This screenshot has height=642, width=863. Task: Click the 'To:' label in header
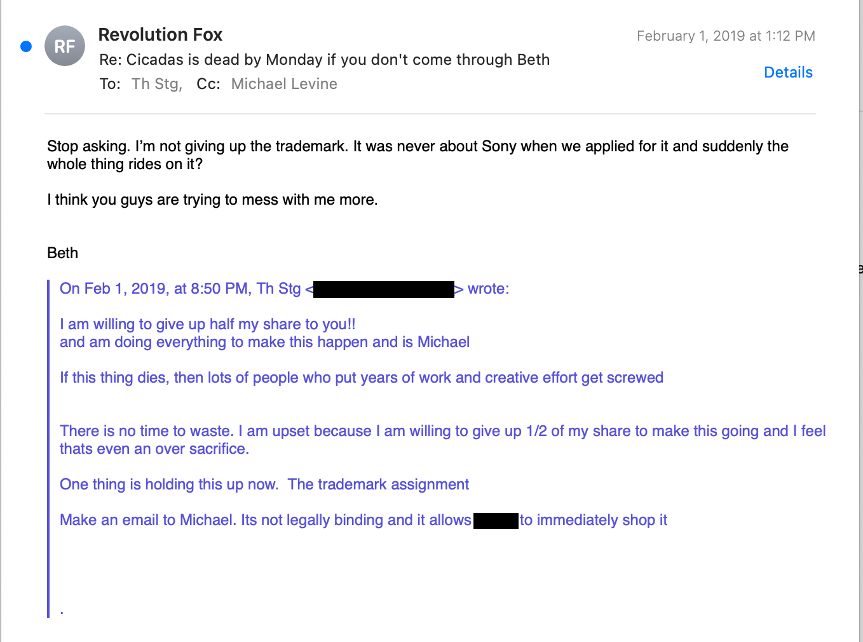(110, 84)
